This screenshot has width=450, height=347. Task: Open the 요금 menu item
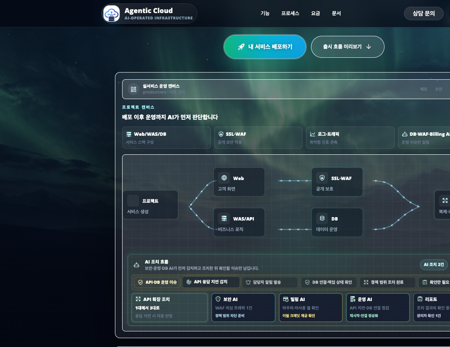pos(315,13)
